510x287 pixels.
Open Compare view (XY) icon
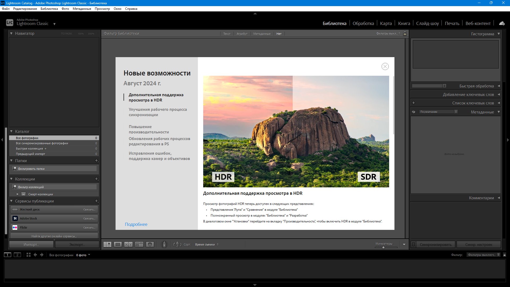[x=128, y=244]
